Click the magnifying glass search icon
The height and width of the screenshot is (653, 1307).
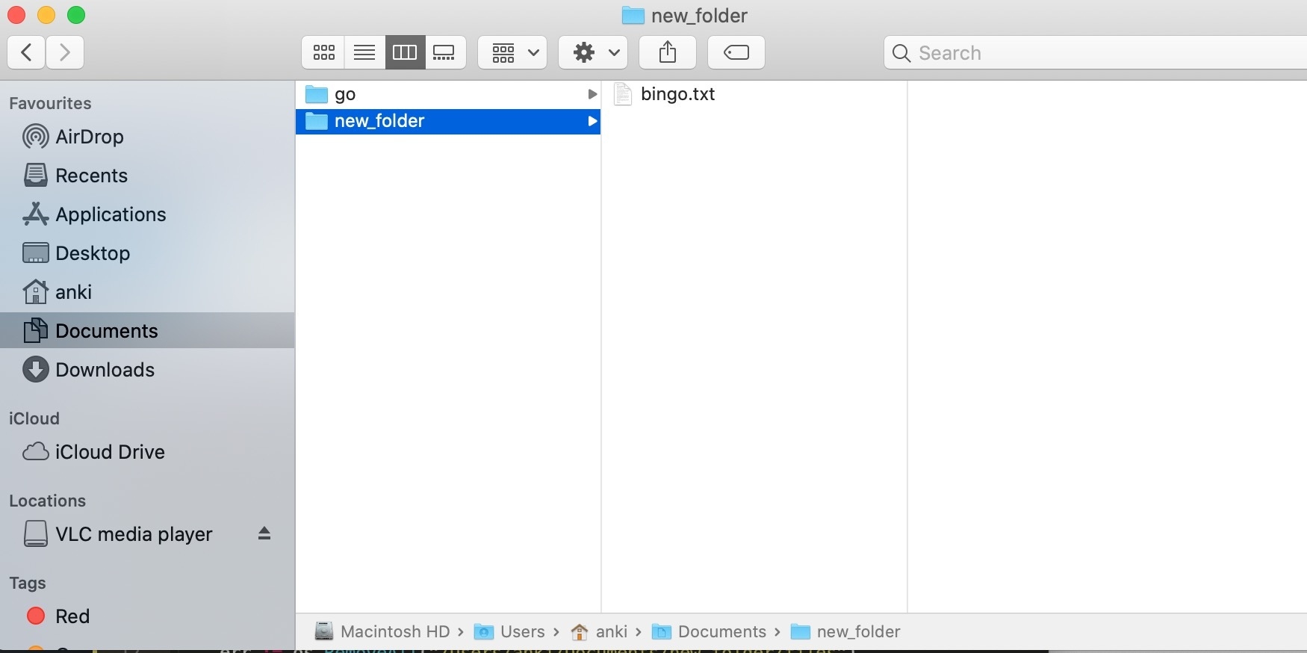coord(901,53)
